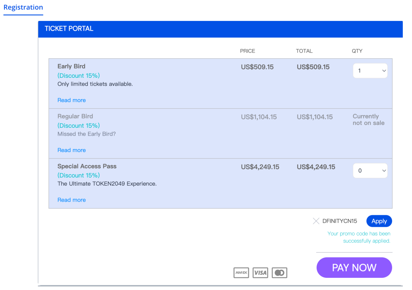Click the AMEX card icon
This screenshot has width=412, height=290.
241,273
